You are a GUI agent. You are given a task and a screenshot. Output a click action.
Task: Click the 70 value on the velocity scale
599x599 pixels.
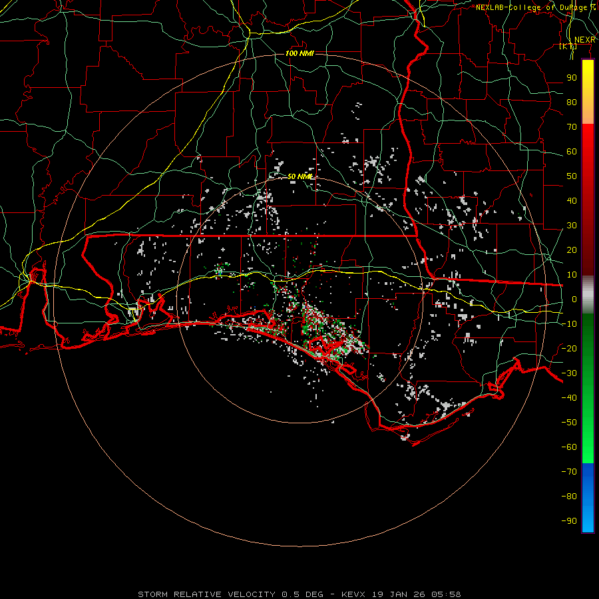point(572,127)
